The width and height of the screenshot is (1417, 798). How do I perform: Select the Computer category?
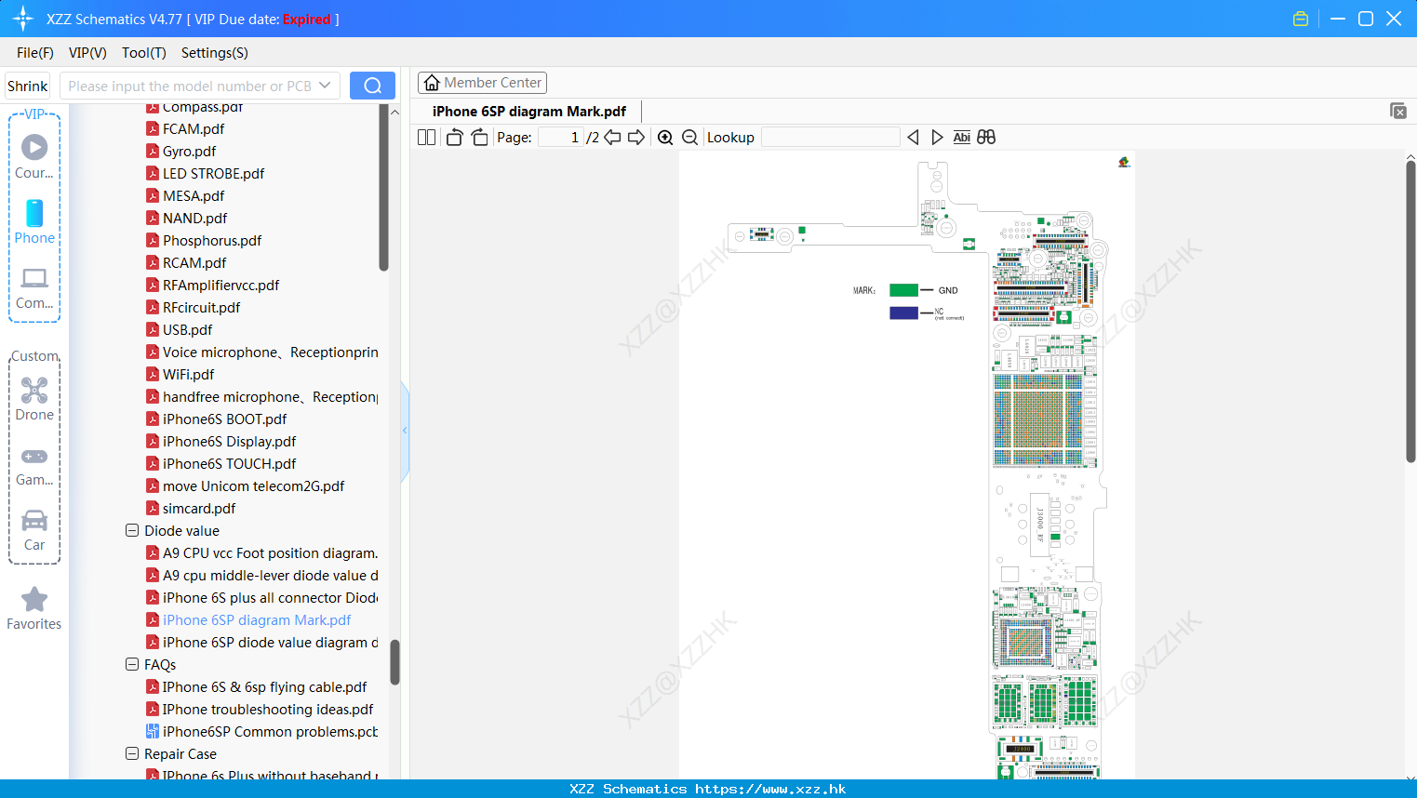[34, 287]
